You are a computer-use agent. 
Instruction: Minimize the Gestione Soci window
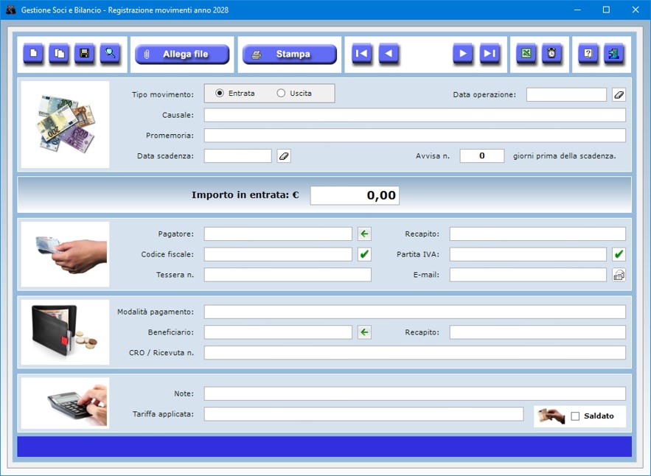coord(577,10)
